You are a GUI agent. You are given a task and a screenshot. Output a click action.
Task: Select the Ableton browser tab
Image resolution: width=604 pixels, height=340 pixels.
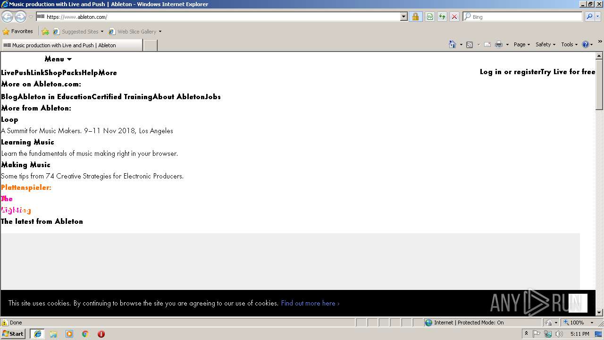(x=71, y=45)
